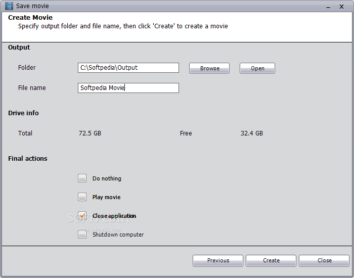Click the Free label
The width and height of the screenshot is (354, 278).
tap(186, 133)
